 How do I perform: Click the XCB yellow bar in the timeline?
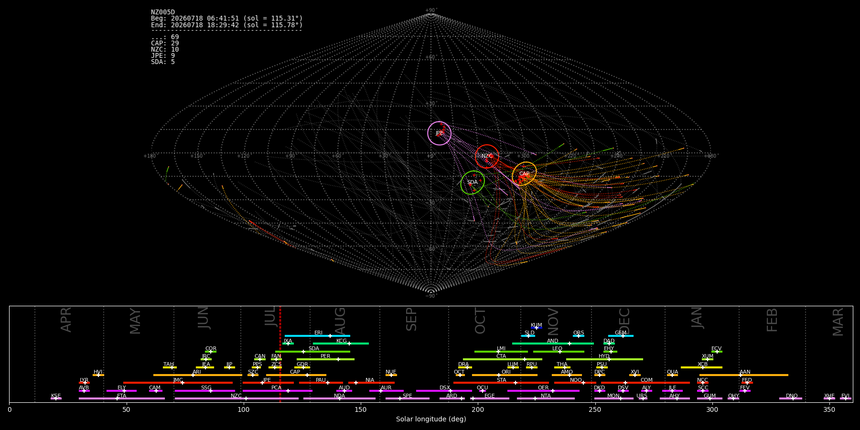(x=701, y=367)
